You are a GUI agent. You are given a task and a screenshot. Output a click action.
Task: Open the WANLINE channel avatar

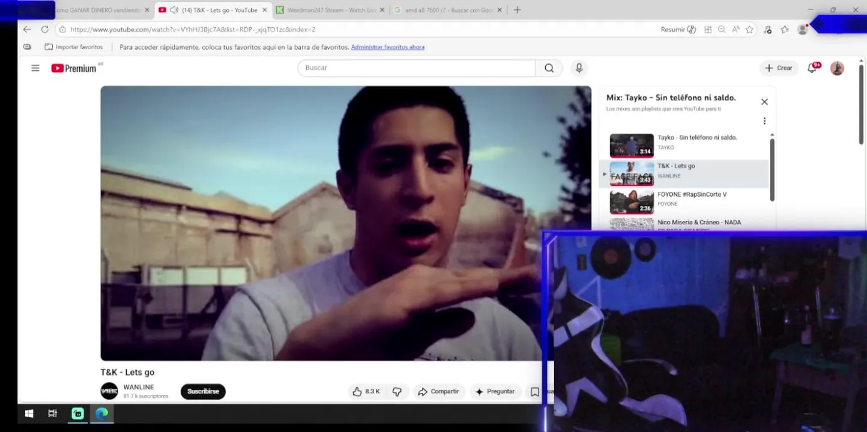pyautogui.click(x=109, y=391)
